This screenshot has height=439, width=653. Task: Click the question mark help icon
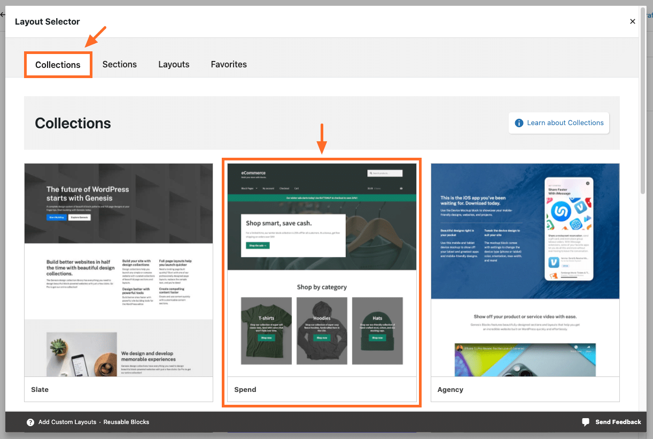point(30,422)
